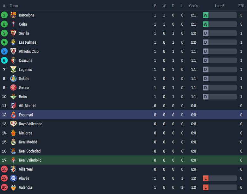247x194 pixels.
Task: Open the Real Sociedad team link
Action: (29, 151)
